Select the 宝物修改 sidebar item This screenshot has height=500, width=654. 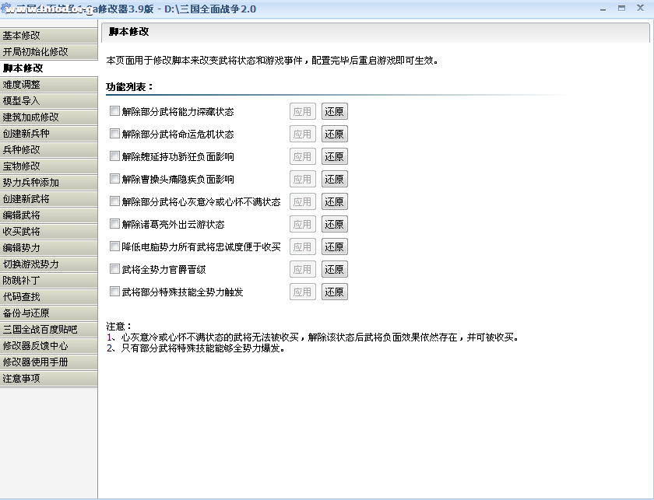pos(48,166)
